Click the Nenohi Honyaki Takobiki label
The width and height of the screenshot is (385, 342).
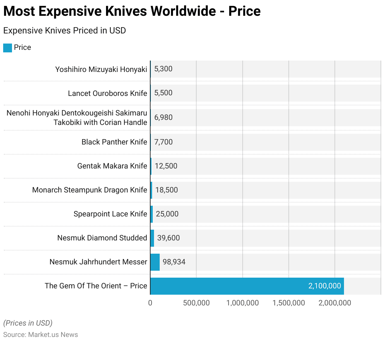77,118
